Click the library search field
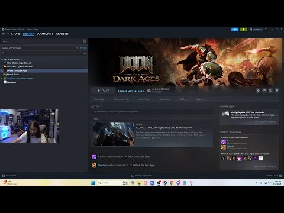 41,53
